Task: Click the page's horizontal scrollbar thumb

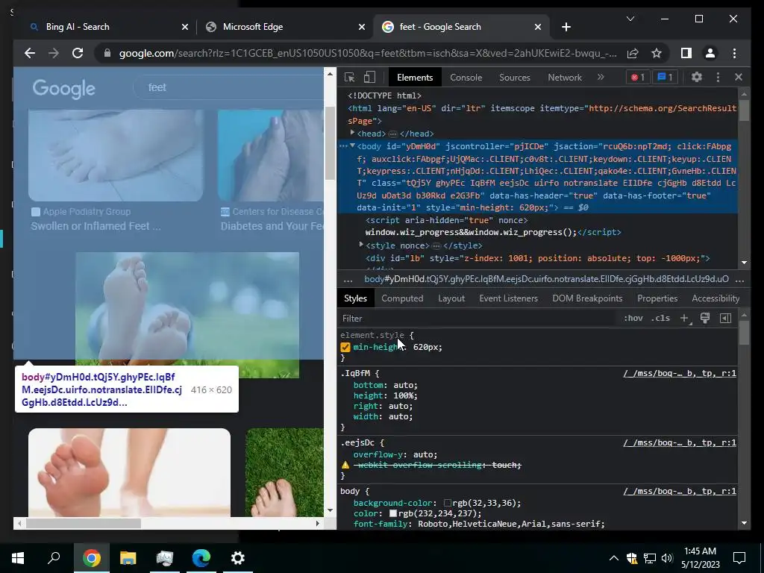Action: point(84,523)
